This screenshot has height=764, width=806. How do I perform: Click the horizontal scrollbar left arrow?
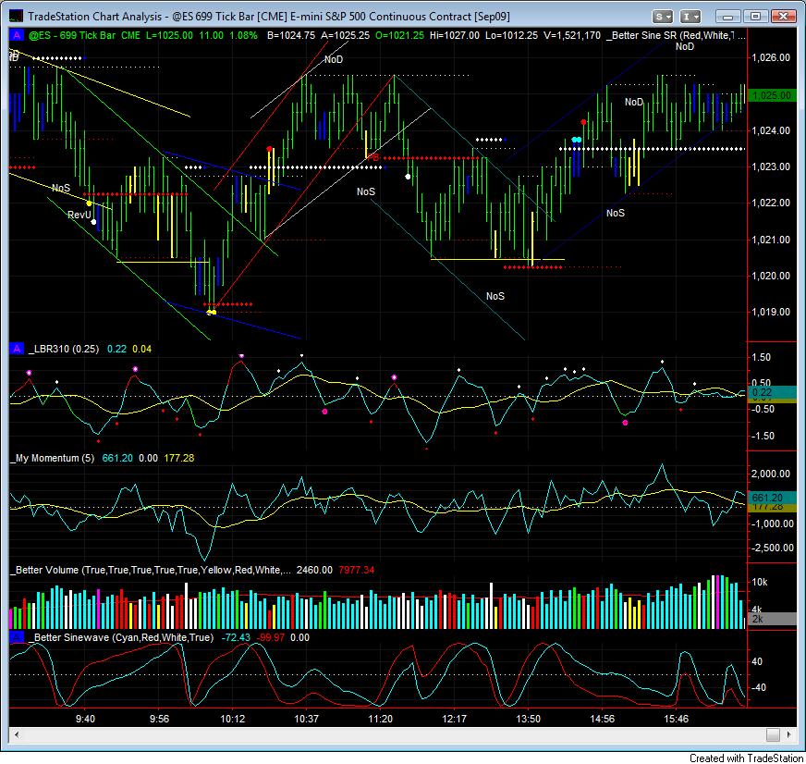(x=17, y=734)
